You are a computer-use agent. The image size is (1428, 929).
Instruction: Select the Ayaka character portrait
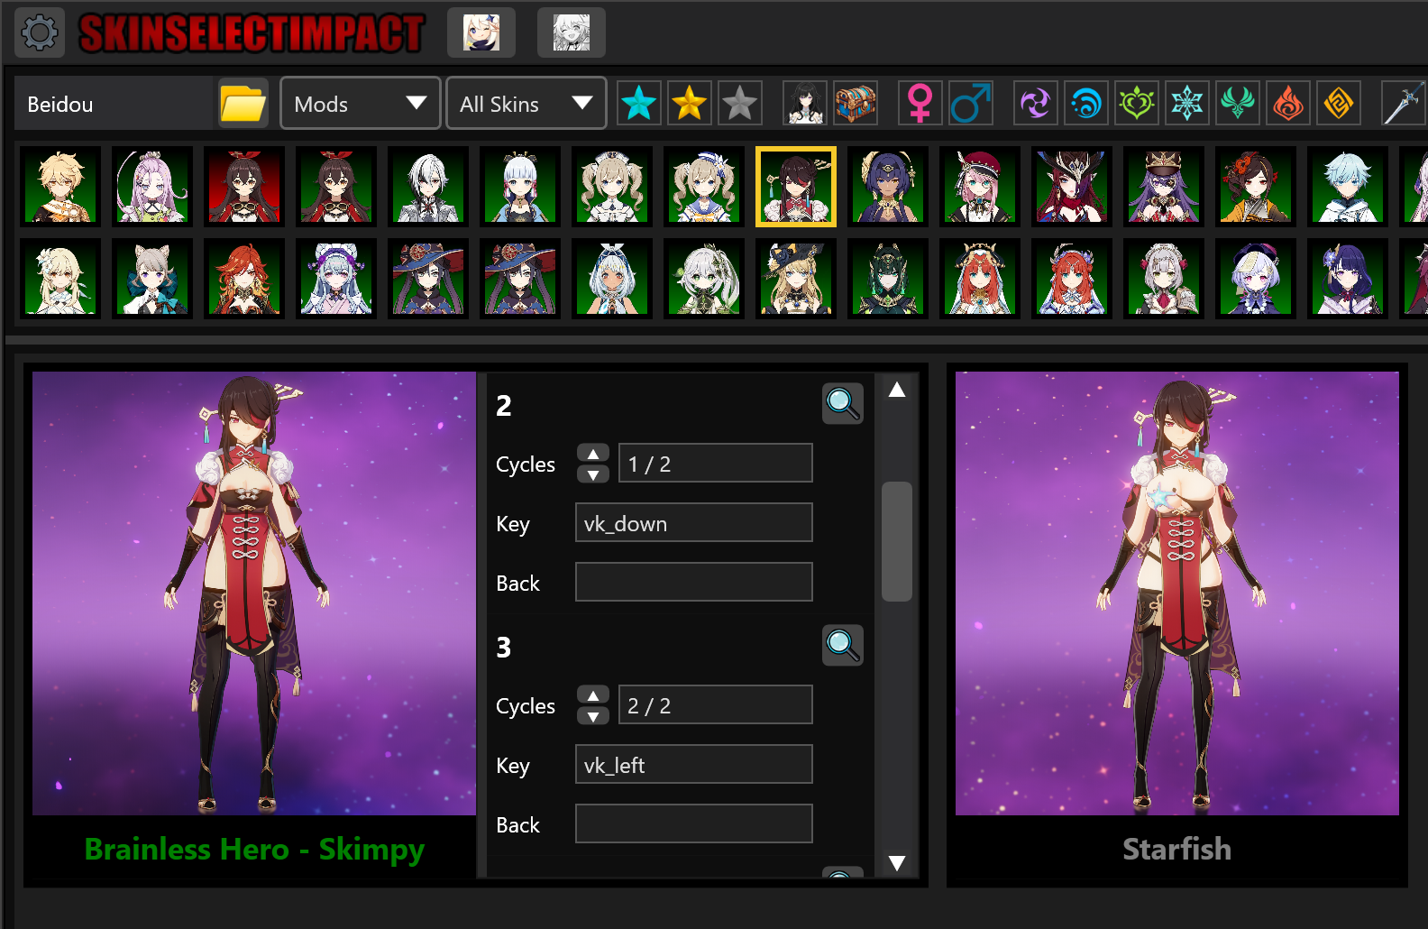(x=520, y=186)
